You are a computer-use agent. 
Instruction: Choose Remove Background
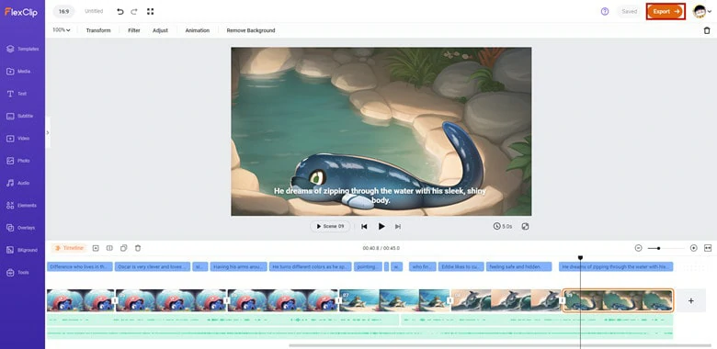(251, 30)
